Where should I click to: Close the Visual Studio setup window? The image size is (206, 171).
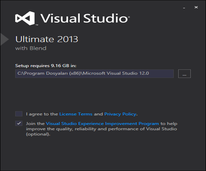coord(196,7)
